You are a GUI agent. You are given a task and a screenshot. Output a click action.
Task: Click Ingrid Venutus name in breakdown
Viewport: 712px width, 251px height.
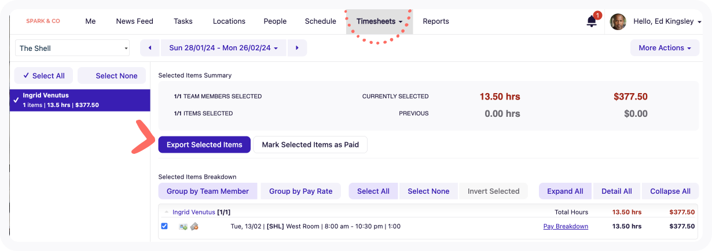(194, 212)
